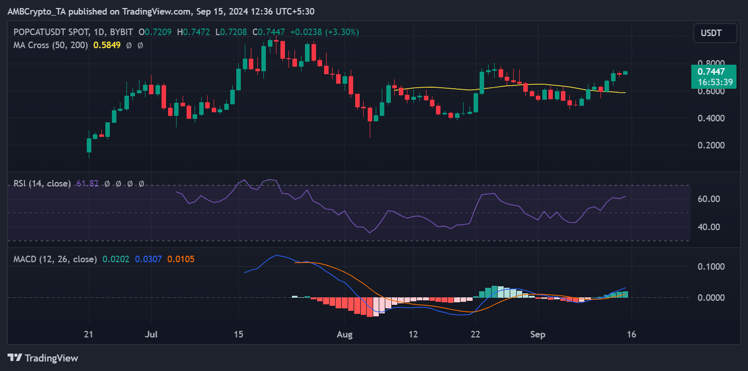Open the USDT currency selector

[715, 33]
